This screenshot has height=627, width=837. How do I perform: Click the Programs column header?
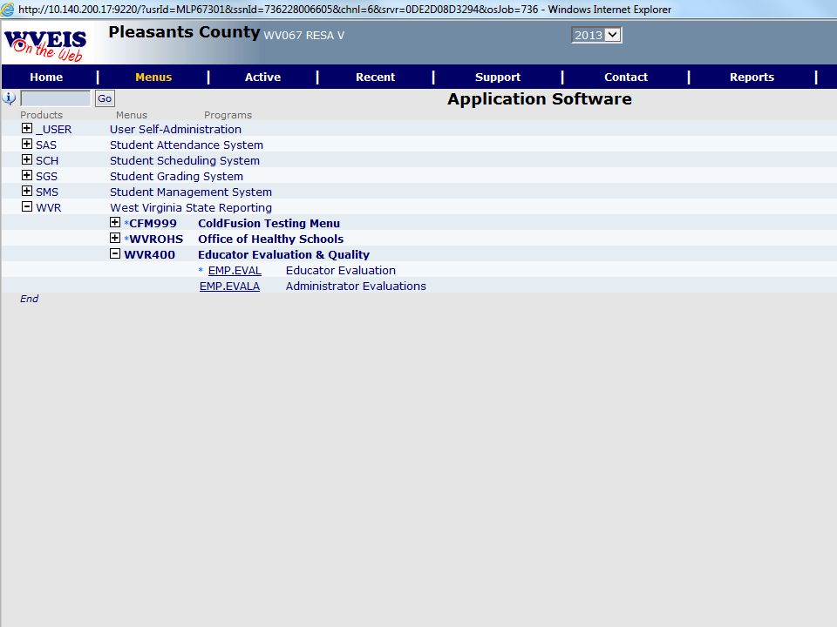(x=228, y=115)
